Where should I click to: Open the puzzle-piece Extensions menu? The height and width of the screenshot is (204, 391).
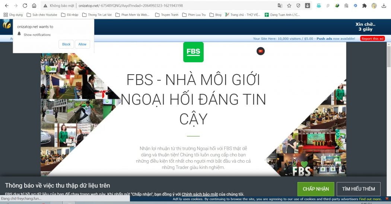365,6
